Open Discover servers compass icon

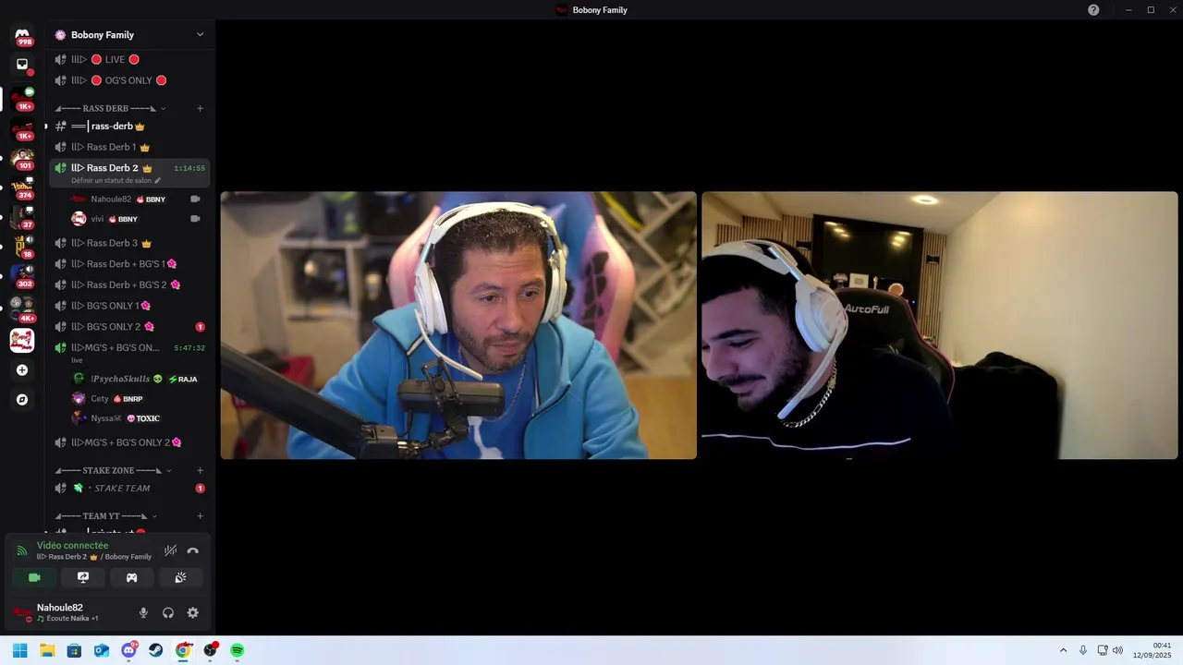pyautogui.click(x=22, y=400)
